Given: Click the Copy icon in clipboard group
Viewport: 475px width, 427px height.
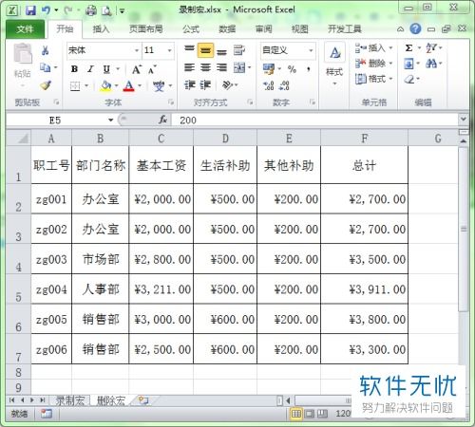Looking at the screenshot, I should (45, 67).
